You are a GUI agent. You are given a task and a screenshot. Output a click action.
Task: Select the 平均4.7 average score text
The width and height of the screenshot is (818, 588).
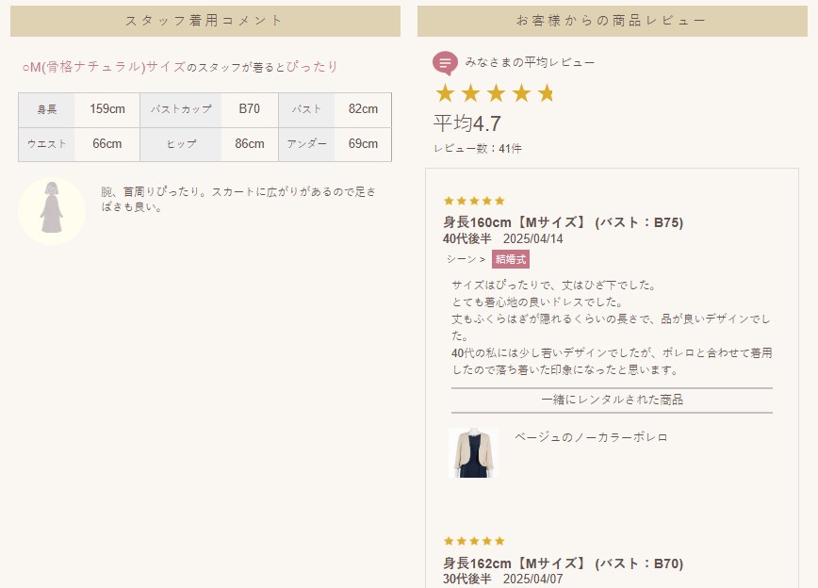point(466,123)
